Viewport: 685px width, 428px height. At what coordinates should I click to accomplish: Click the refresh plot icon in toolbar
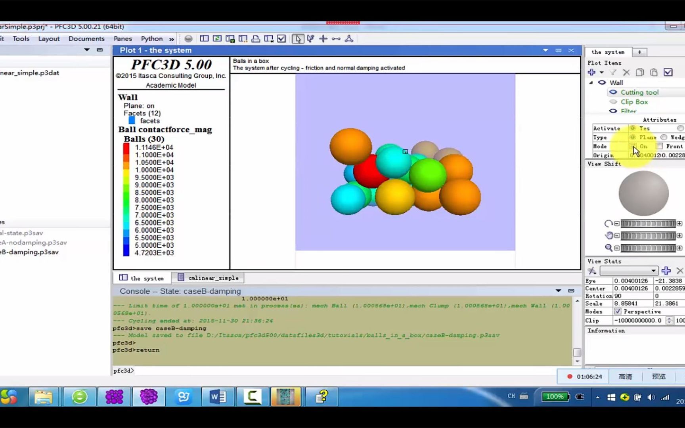tap(217, 39)
